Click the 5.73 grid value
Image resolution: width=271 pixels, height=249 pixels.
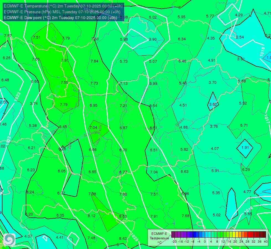point(123,61)
